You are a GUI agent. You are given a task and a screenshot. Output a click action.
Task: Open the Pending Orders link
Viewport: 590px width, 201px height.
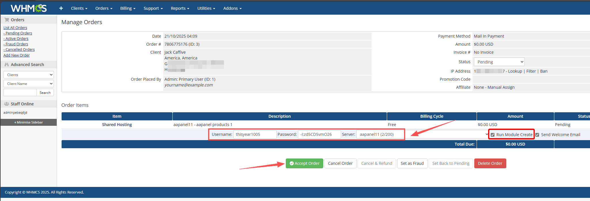(x=18, y=33)
